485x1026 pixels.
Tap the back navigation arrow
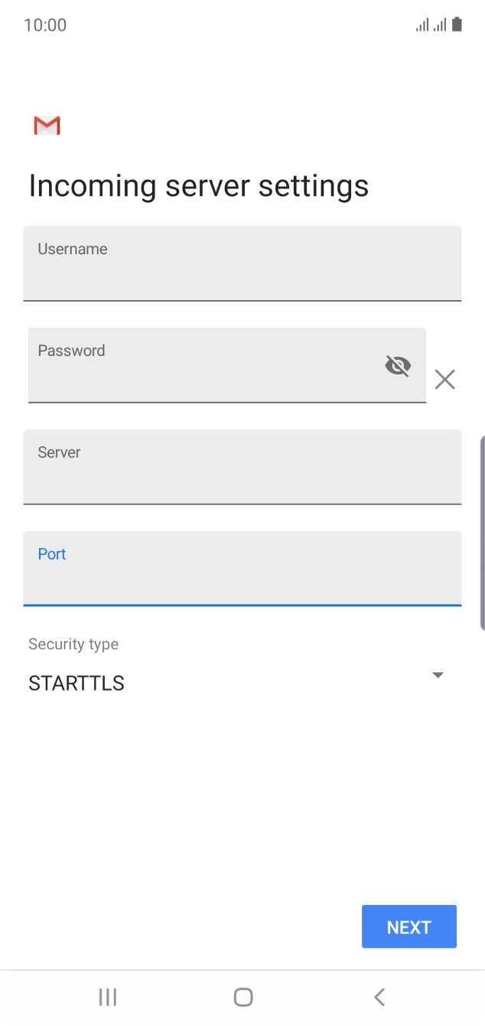click(x=379, y=997)
